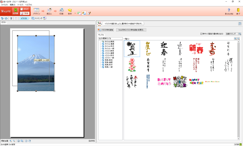243x146 pixels.
Task: Open the 印刷 print step
Action: point(61,11)
